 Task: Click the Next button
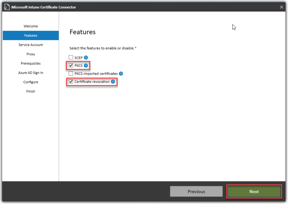click(x=254, y=192)
